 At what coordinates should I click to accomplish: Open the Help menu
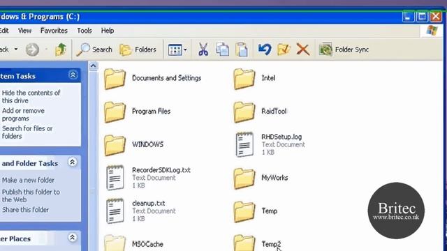[x=108, y=31]
